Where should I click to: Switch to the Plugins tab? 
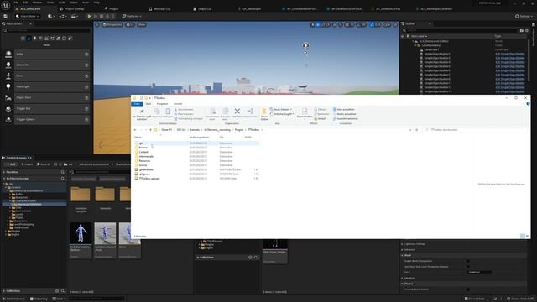coord(112,9)
